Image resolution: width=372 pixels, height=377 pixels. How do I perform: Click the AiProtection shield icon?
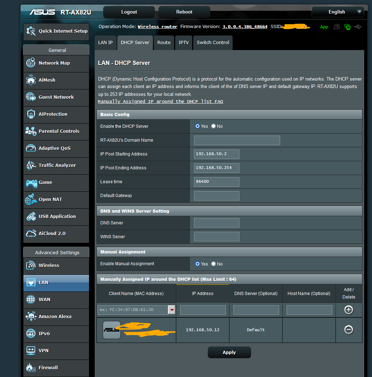(x=31, y=114)
